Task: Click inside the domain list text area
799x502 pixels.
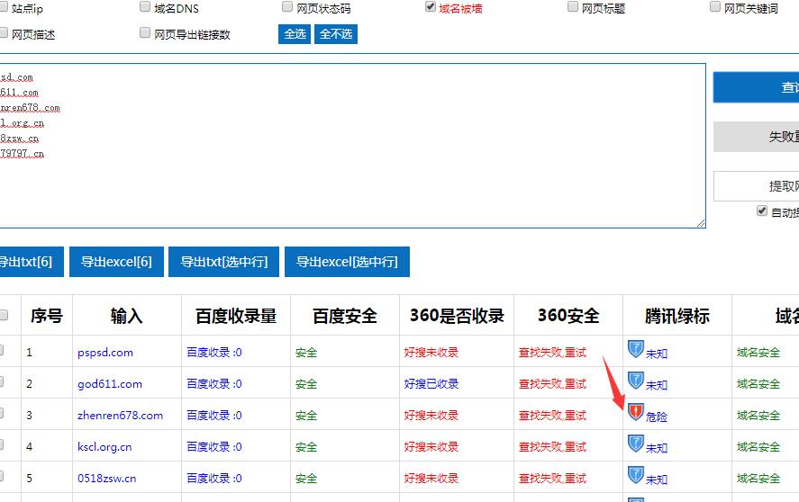Action: (x=360, y=180)
